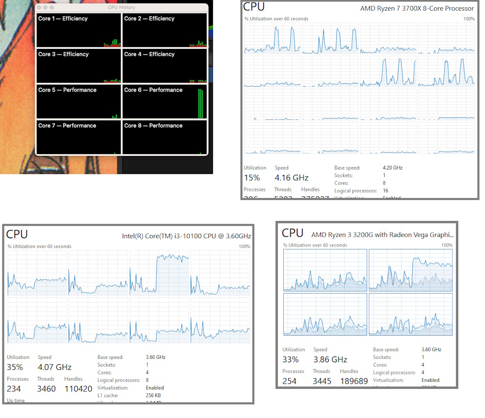Select the 4.07 GHz speed value
The image size is (485, 418).
click(x=54, y=367)
